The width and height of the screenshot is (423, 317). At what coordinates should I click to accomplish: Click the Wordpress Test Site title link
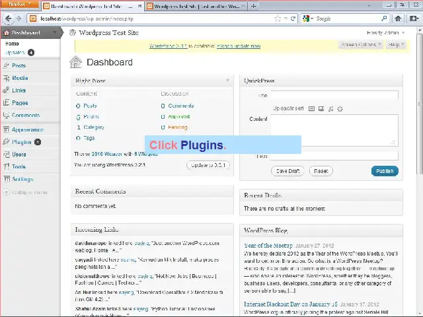pos(108,32)
